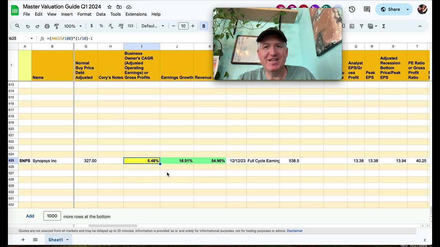Edit the 1000 rows count field

point(52,216)
